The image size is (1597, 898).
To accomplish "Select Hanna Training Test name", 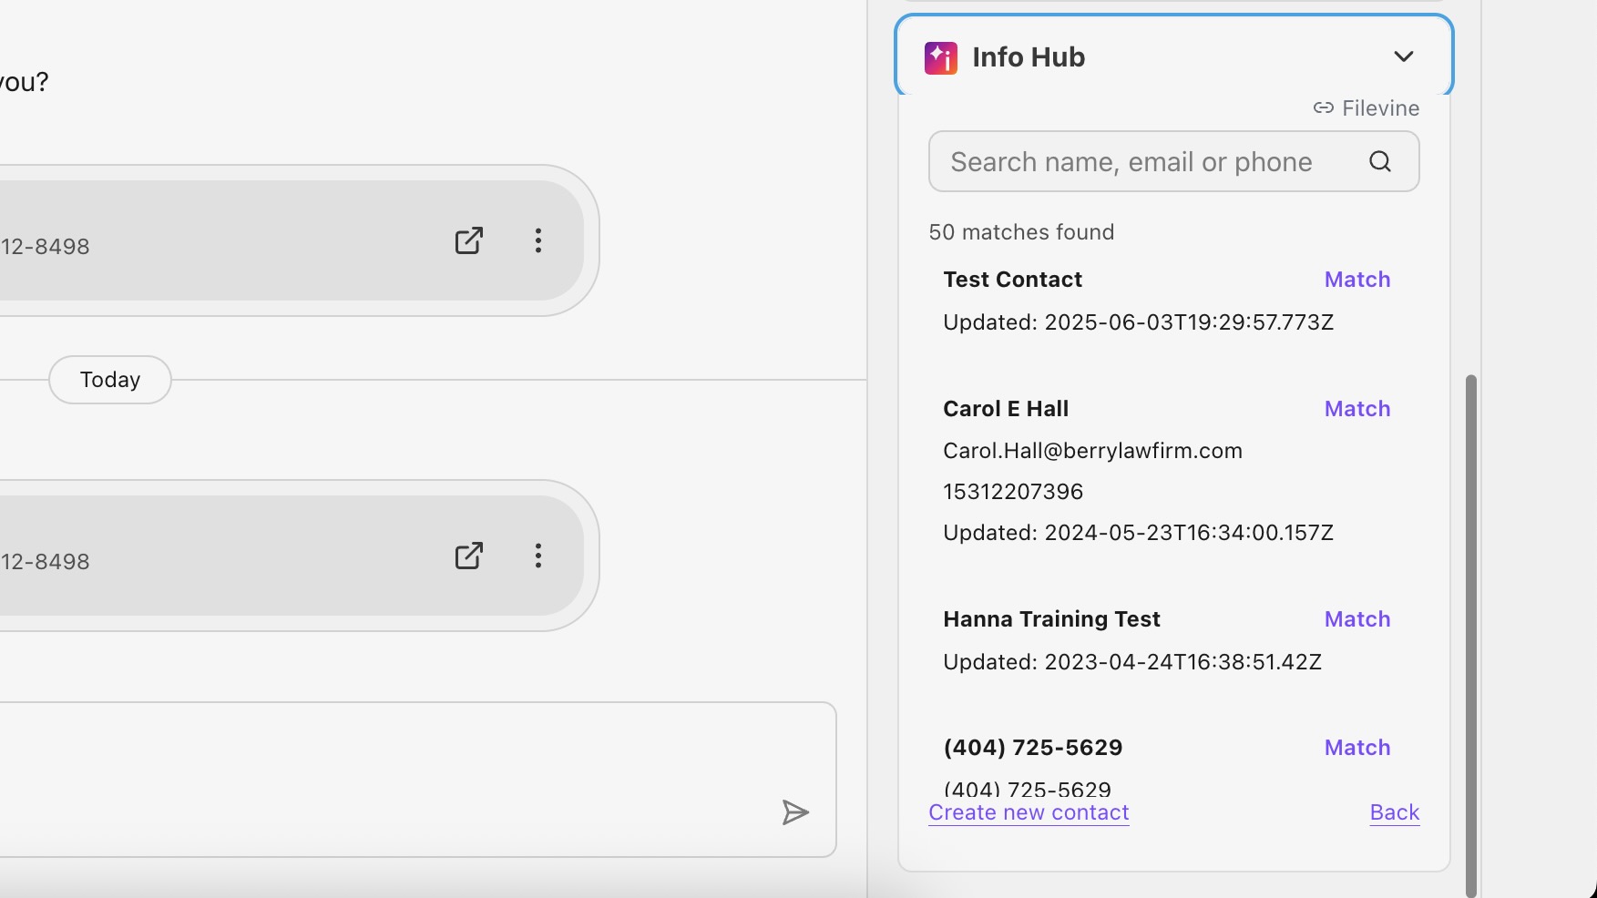I will [1051, 619].
